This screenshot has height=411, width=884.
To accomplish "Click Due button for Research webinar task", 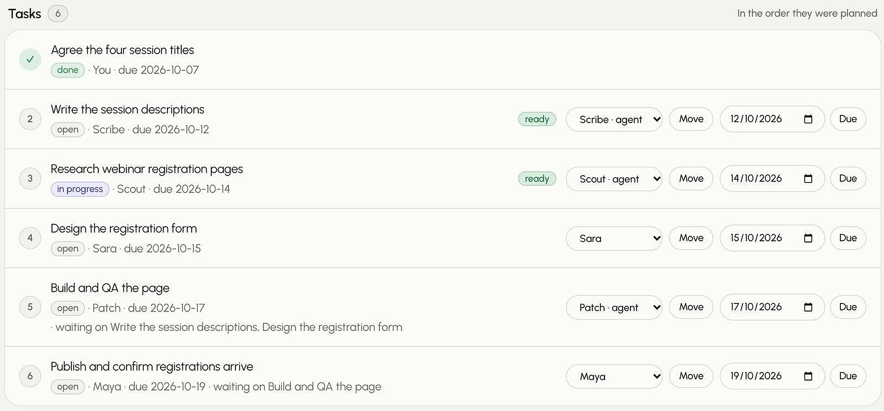I will (x=848, y=179).
